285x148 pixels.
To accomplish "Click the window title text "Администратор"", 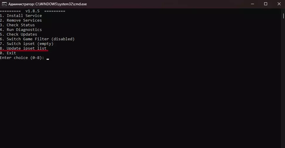I will click(21, 4).
